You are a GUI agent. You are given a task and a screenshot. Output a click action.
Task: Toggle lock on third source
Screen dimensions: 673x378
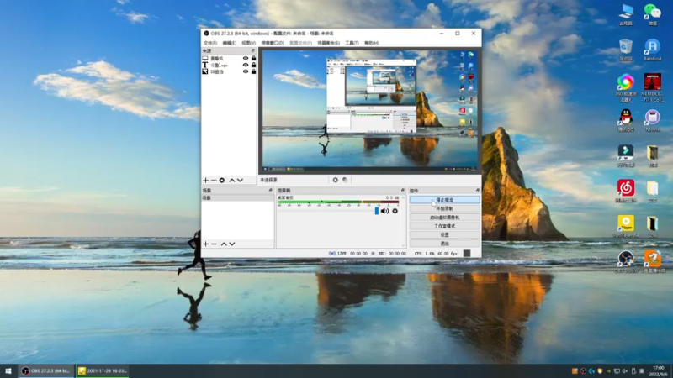point(254,71)
